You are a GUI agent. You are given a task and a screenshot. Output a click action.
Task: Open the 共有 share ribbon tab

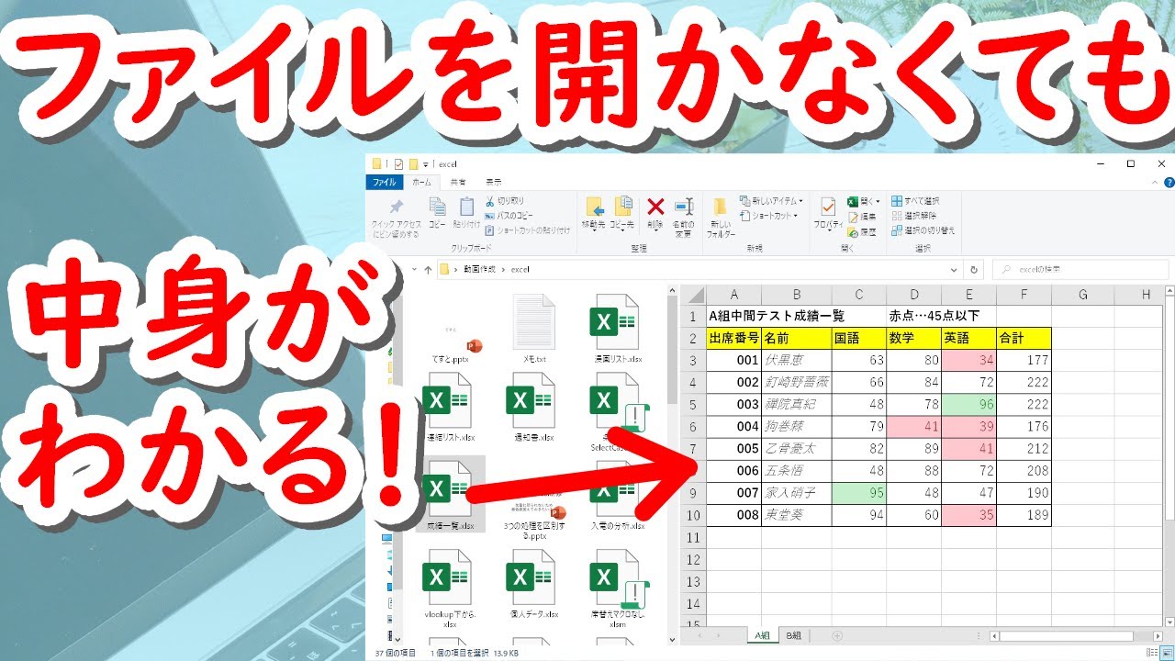click(x=459, y=182)
